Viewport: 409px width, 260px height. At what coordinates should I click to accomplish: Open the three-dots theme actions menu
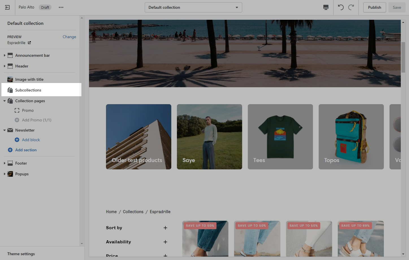[61, 7]
